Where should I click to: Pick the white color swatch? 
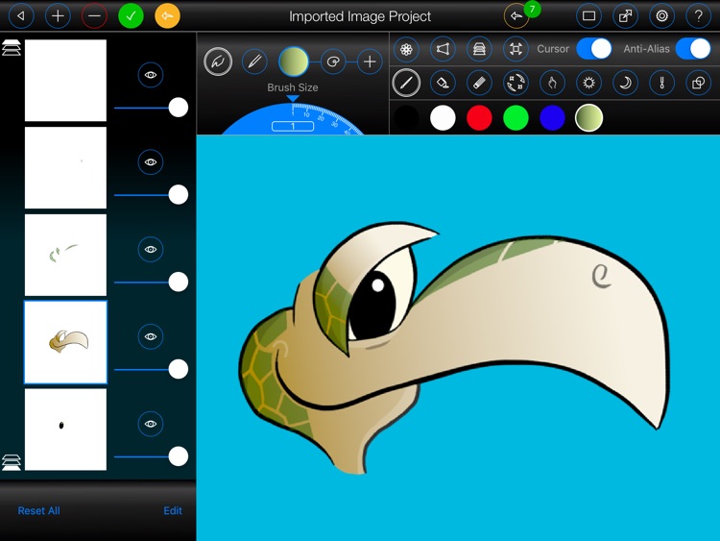click(443, 117)
